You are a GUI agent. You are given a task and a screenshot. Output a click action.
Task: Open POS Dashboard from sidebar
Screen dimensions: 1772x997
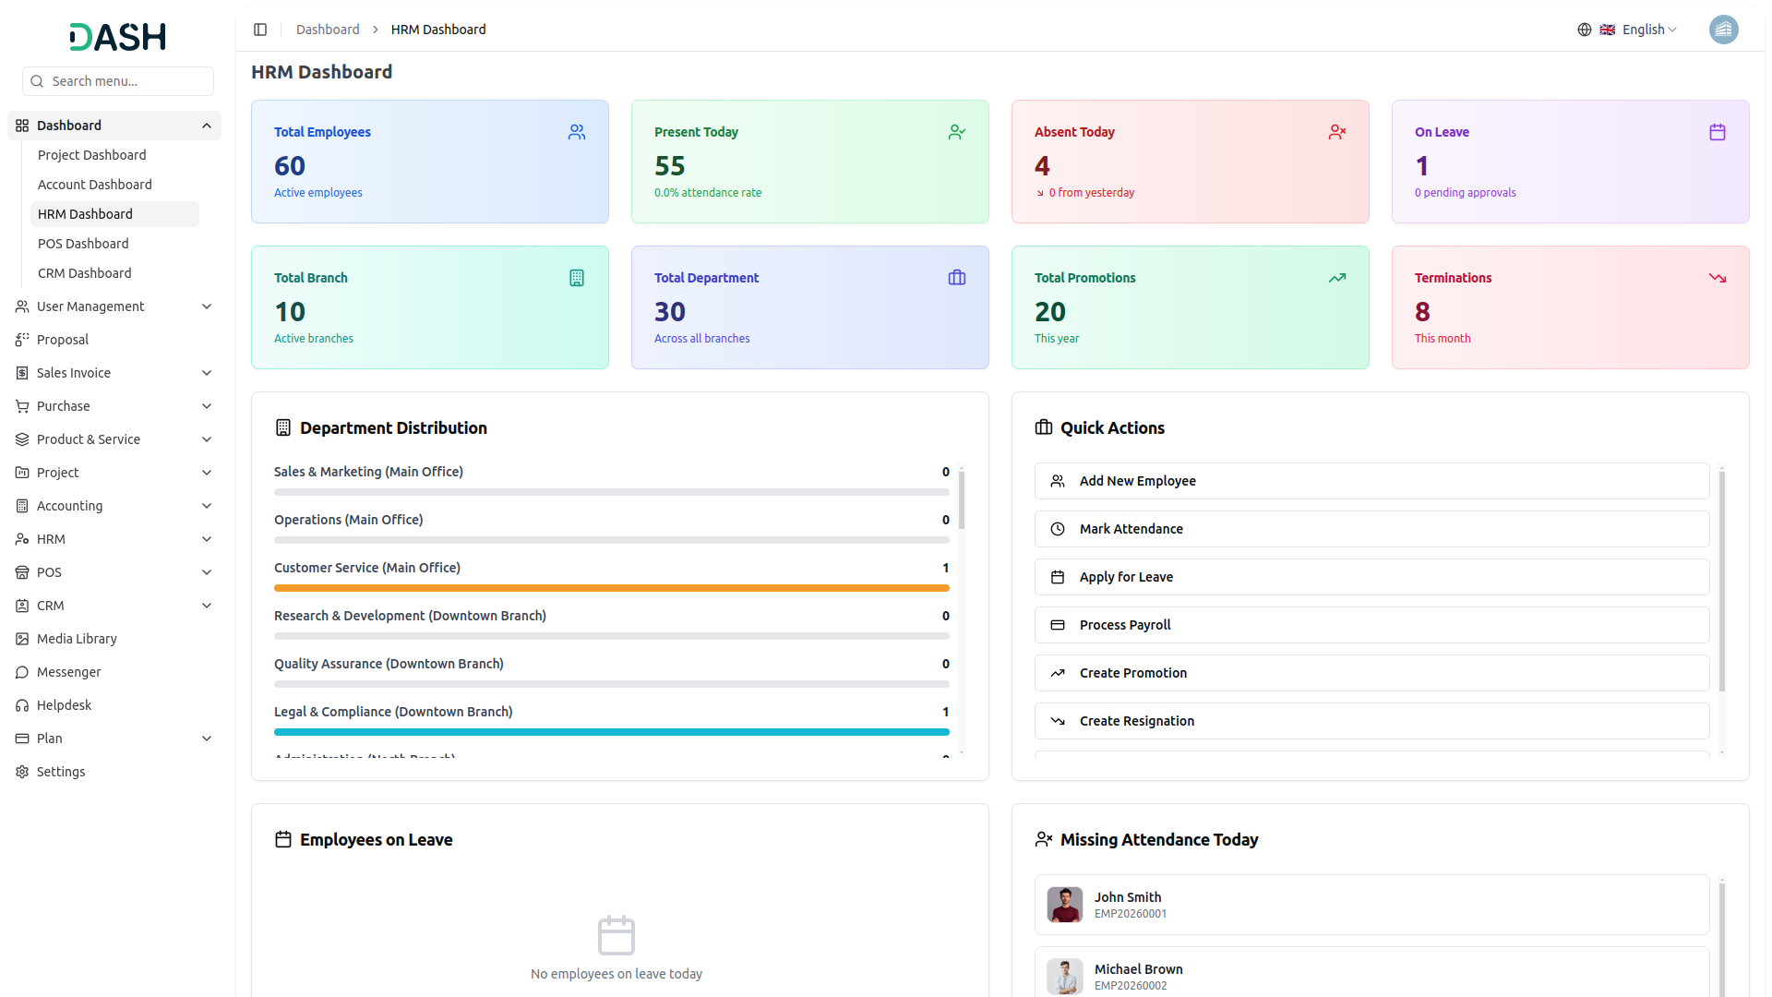83,244
